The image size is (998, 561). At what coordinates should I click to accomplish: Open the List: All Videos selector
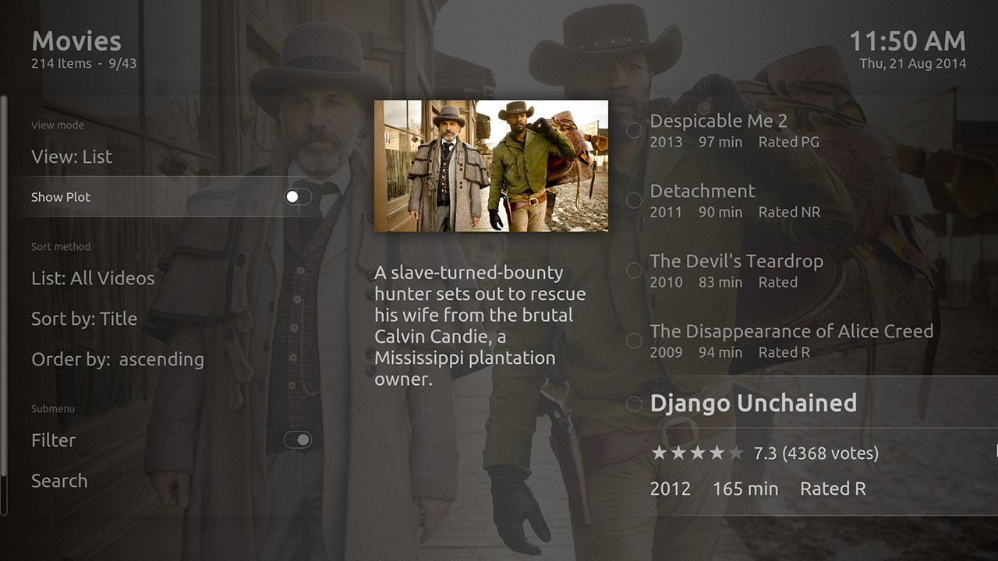(93, 278)
